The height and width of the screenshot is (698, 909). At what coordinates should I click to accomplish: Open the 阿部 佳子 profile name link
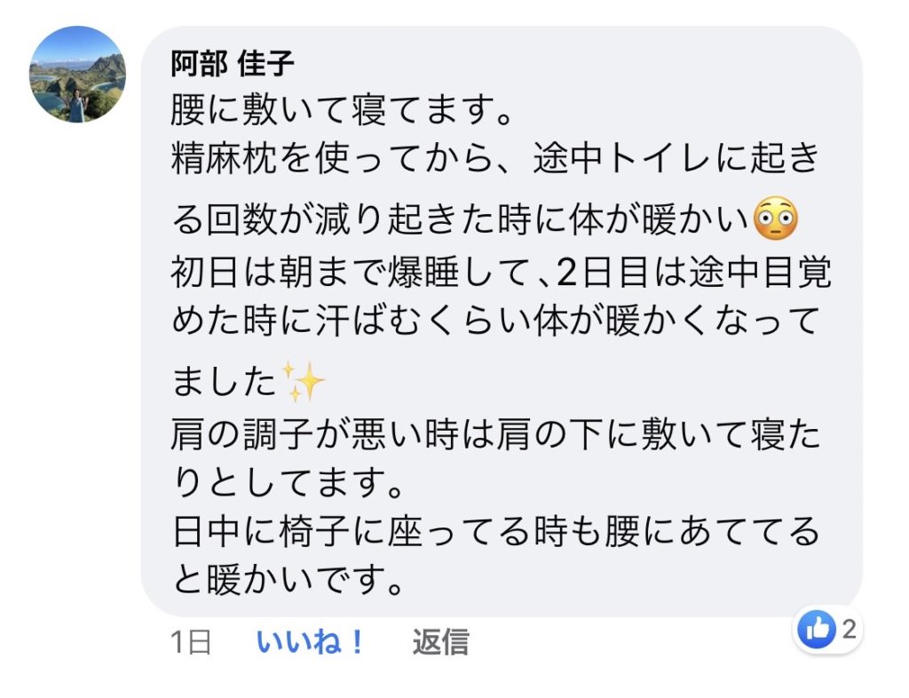(x=232, y=63)
